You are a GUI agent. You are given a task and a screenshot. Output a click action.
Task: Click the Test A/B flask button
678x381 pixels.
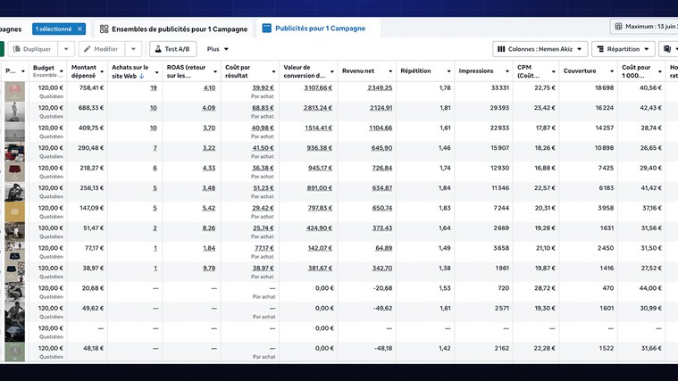pos(172,49)
